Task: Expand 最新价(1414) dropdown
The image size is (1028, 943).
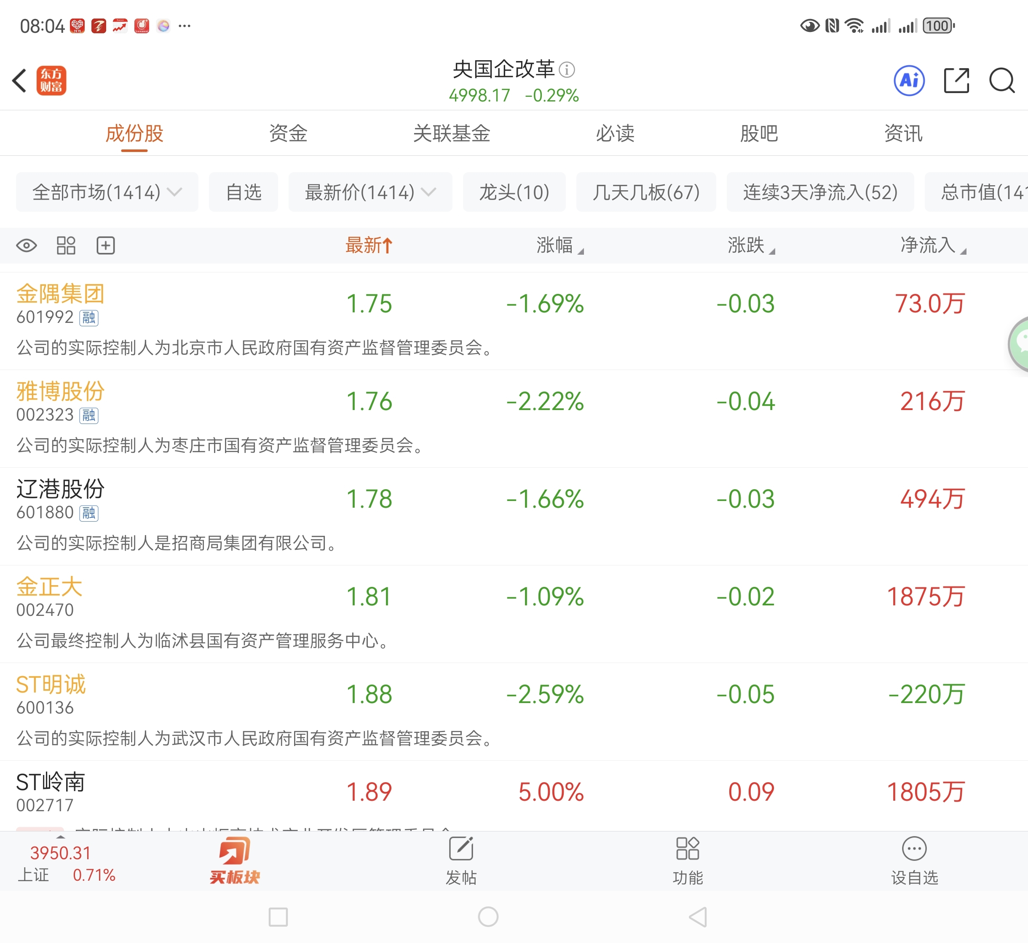Action: coord(370,192)
